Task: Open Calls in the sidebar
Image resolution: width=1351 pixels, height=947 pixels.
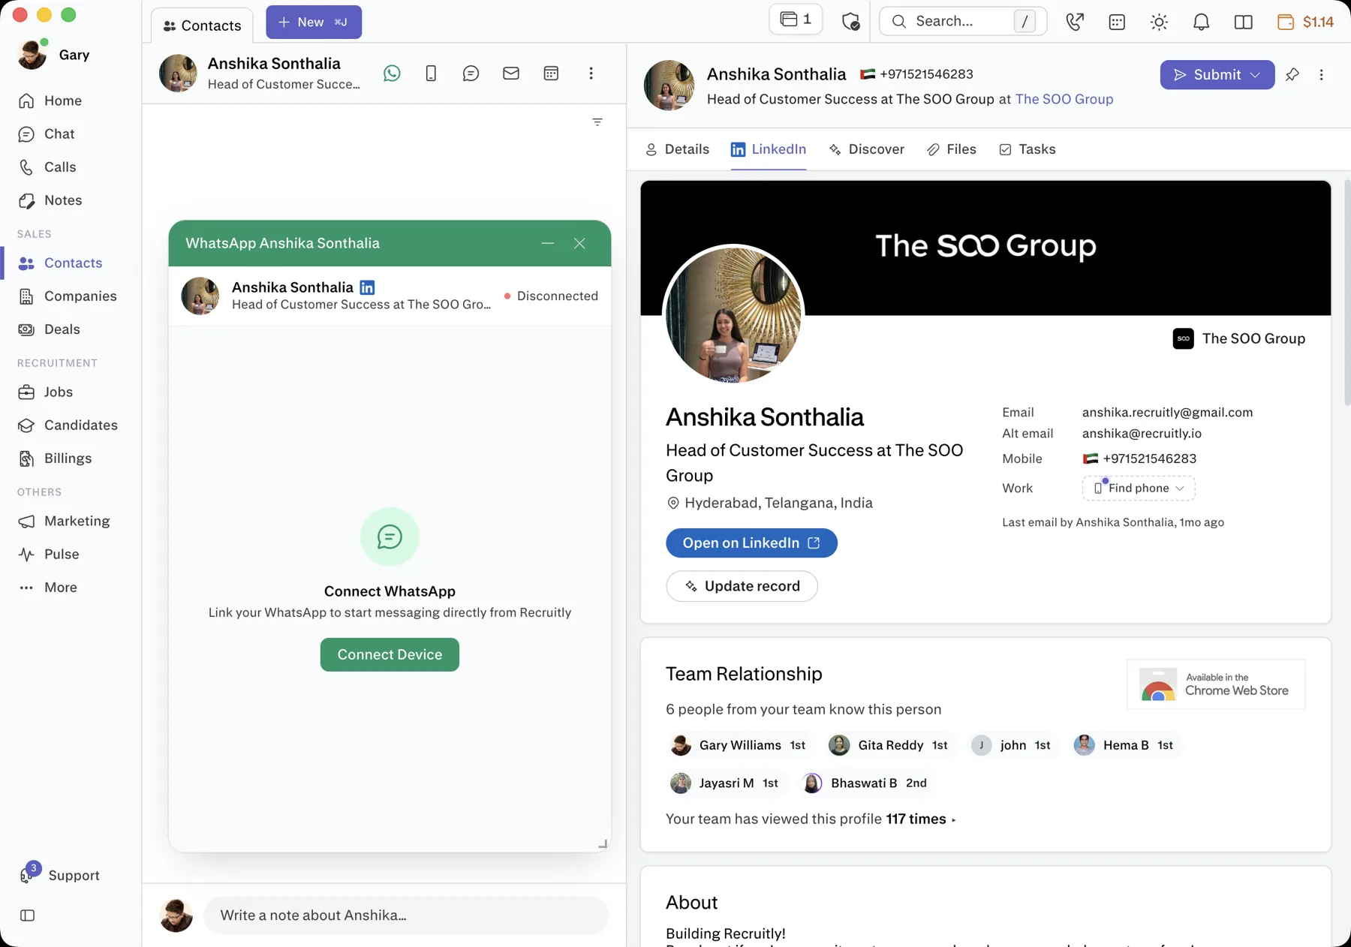Action: click(x=47, y=167)
